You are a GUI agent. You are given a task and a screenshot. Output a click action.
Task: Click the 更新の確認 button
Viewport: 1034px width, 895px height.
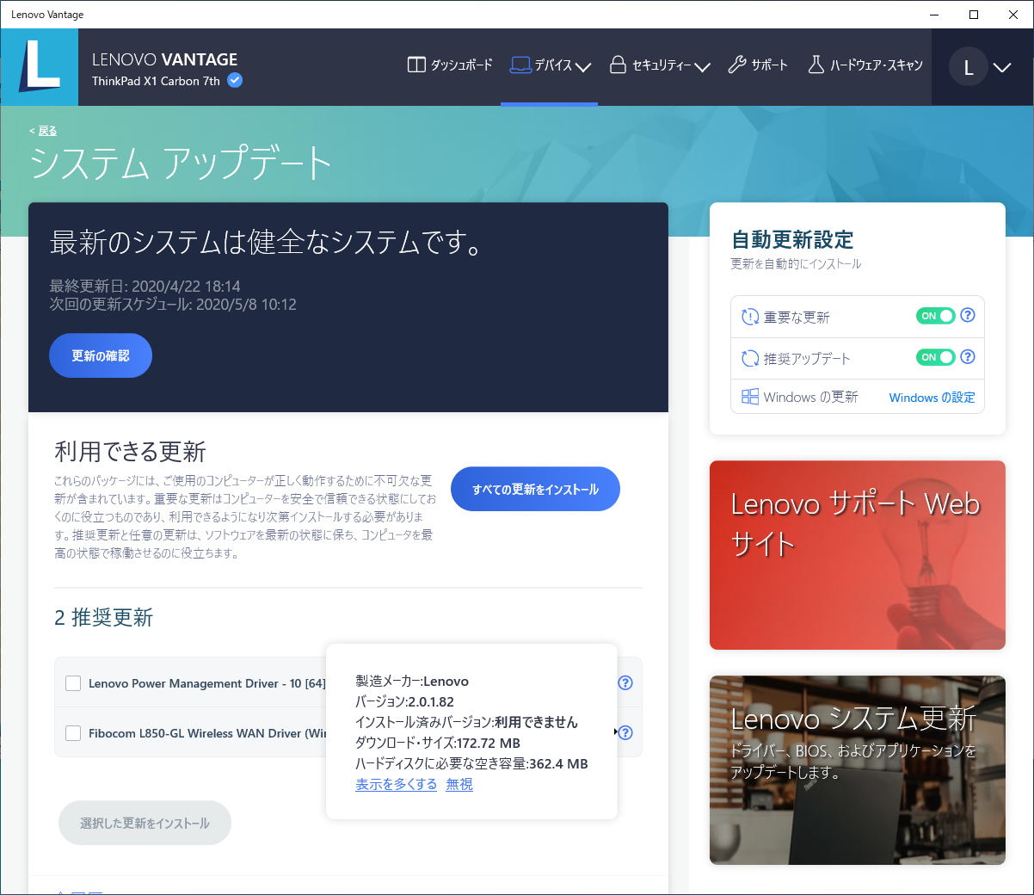point(101,355)
